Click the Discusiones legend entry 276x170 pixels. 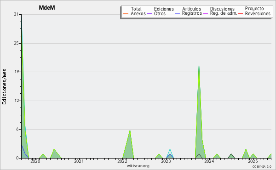point(219,9)
